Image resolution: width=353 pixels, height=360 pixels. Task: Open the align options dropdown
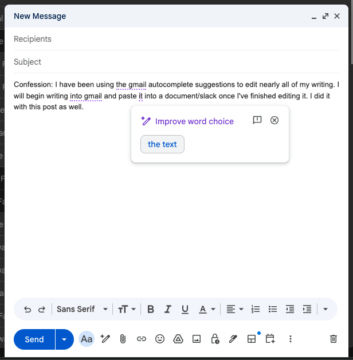click(x=235, y=309)
